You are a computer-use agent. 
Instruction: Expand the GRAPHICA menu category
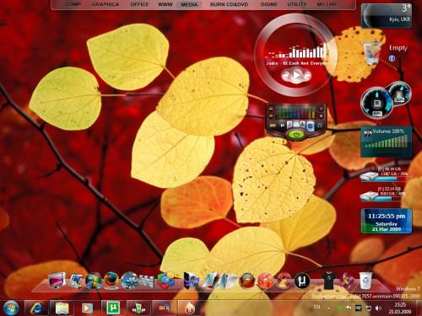(105, 4)
